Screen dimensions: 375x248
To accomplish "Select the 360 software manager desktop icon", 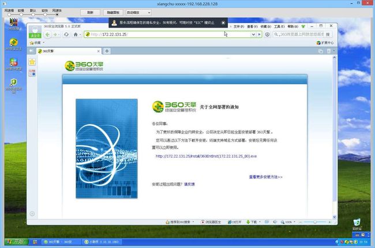I will pyautogui.click(x=14, y=64).
